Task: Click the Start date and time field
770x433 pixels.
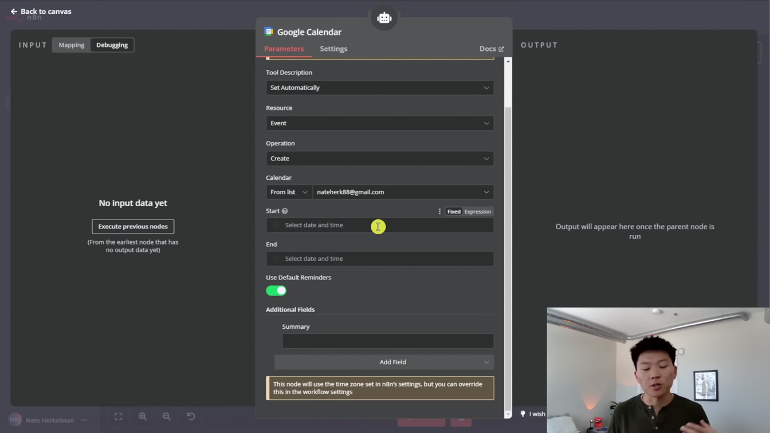Action: pyautogui.click(x=380, y=225)
